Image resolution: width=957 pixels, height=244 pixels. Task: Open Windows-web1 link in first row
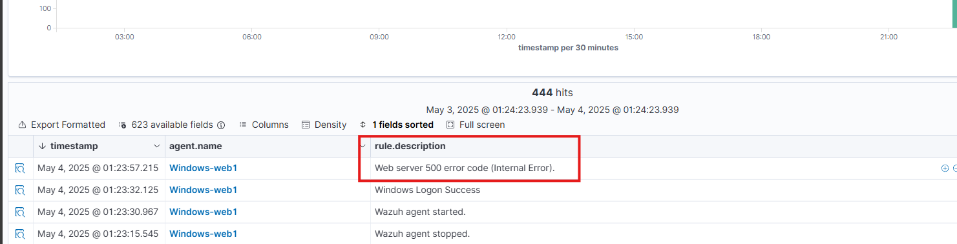pyautogui.click(x=203, y=168)
